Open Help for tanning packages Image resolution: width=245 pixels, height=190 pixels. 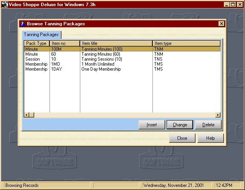(x=210, y=138)
